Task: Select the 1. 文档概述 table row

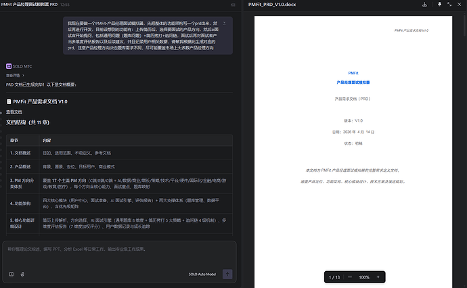Action: pyautogui.click(x=119, y=153)
